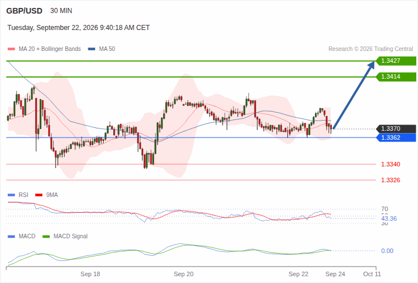The image size is (418, 283).
Task: Click the 1.3340 support level label
Action: coord(391,164)
